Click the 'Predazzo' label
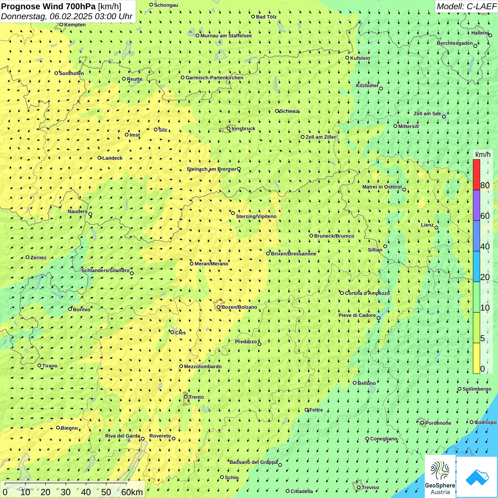This screenshot has width=498, height=498. click(246, 341)
